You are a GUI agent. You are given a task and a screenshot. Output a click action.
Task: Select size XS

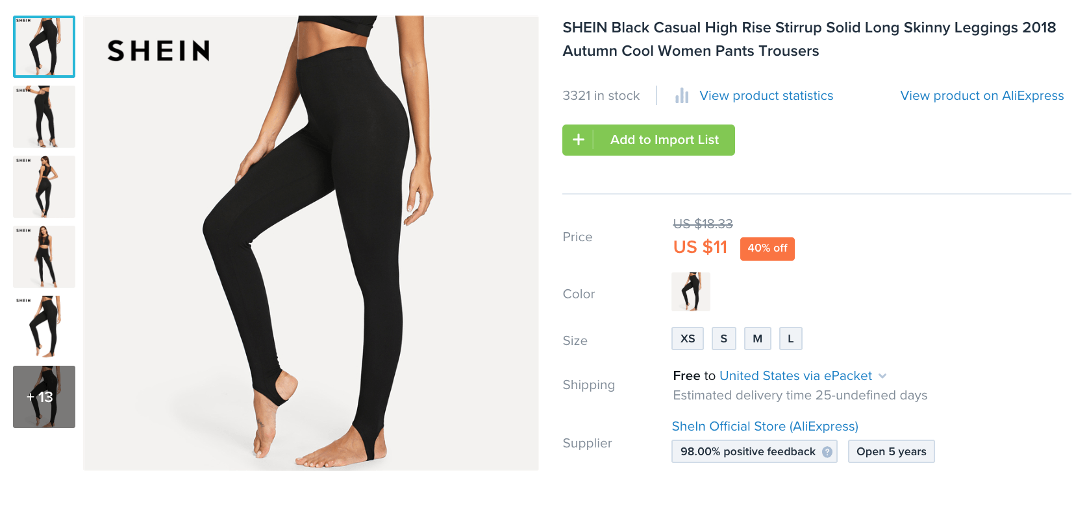tap(687, 339)
